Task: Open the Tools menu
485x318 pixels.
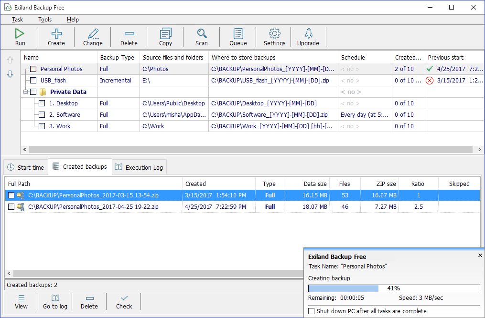Action: tap(45, 20)
